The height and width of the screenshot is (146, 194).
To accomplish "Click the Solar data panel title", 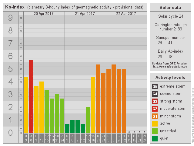I will 170,8.
